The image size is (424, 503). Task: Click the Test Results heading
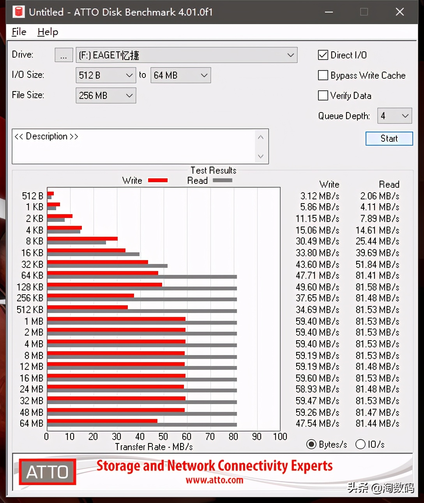point(214,170)
